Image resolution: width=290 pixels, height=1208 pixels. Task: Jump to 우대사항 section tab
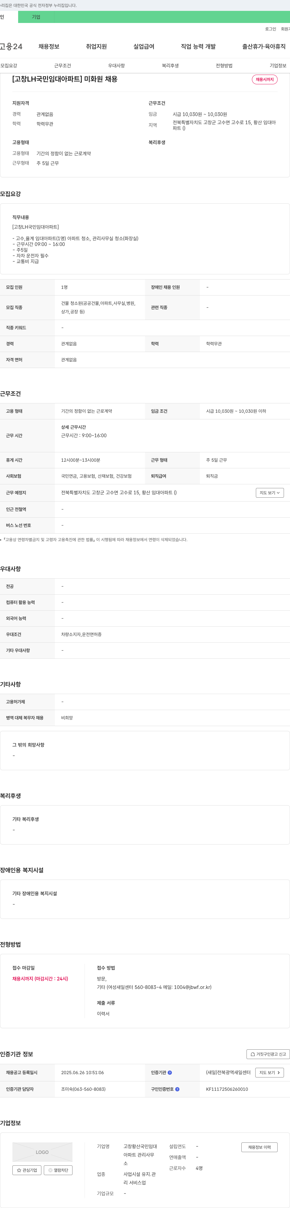coord(116,66)
